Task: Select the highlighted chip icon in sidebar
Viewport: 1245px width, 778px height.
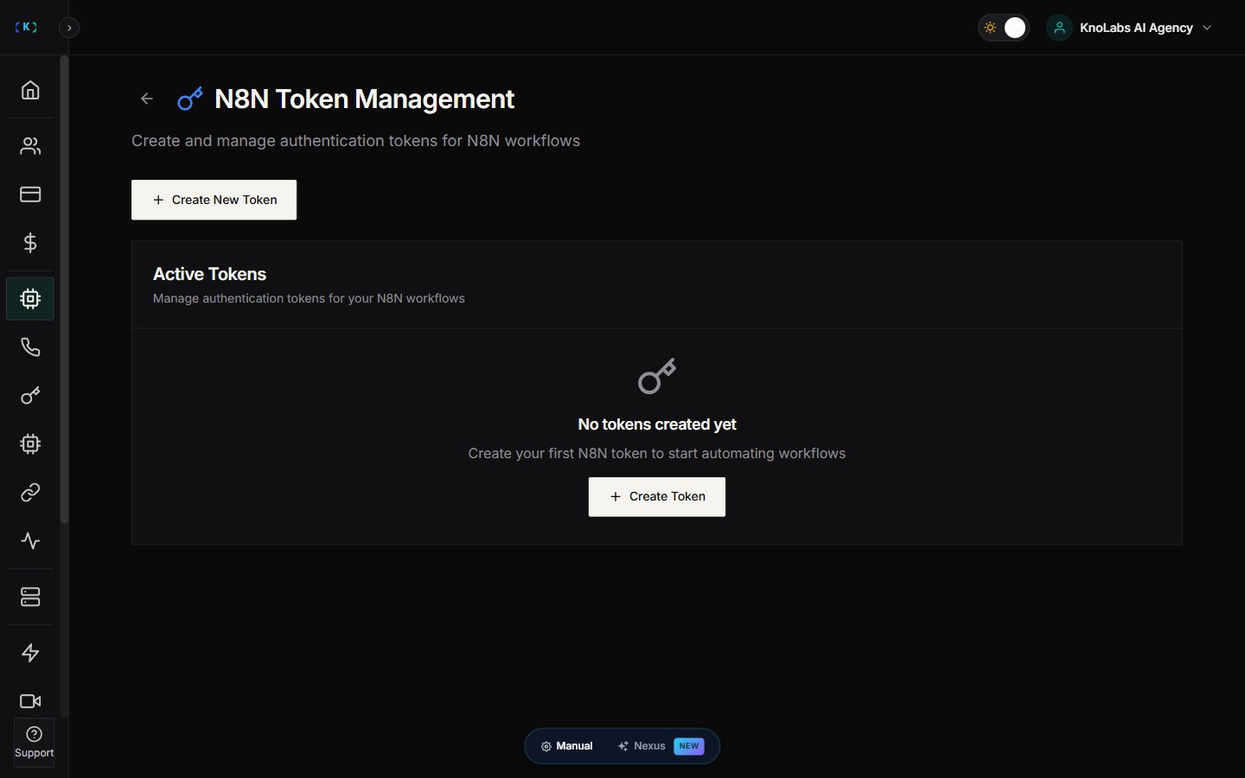Action: 30,299
